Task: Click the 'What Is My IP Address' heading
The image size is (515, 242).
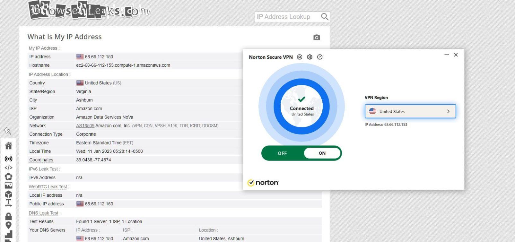Action: click(65, 37)
